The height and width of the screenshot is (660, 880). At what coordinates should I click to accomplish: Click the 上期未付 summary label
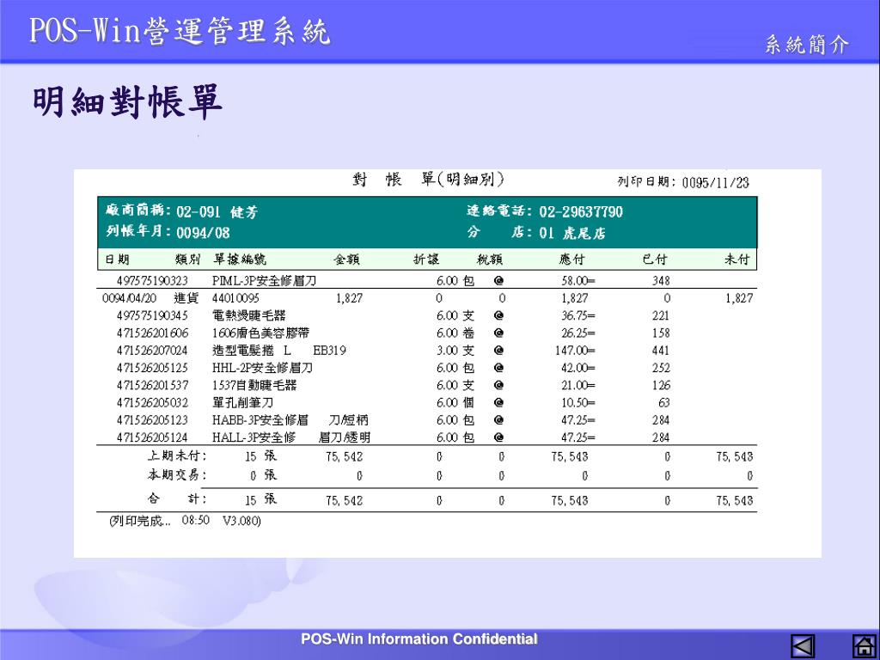(x=177, y=455)
